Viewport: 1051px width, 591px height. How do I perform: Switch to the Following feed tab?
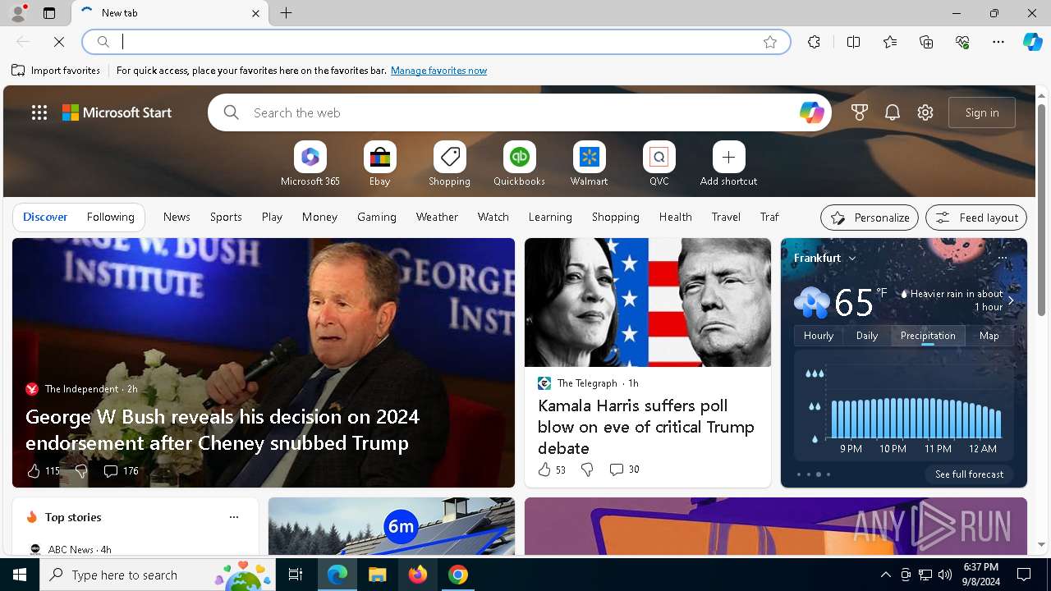110,218
